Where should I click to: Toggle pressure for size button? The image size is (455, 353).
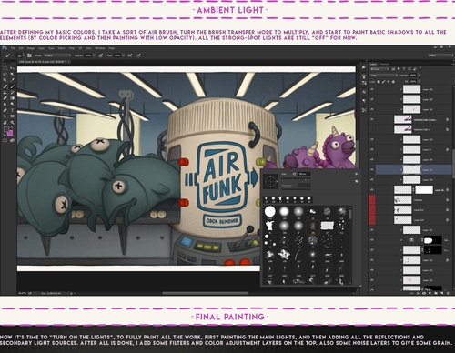coord(138,55)
